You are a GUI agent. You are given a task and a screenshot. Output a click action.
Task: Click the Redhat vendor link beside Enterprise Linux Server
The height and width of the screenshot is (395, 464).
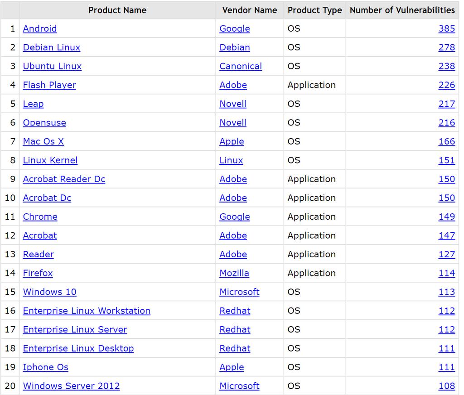pos(235,330)
